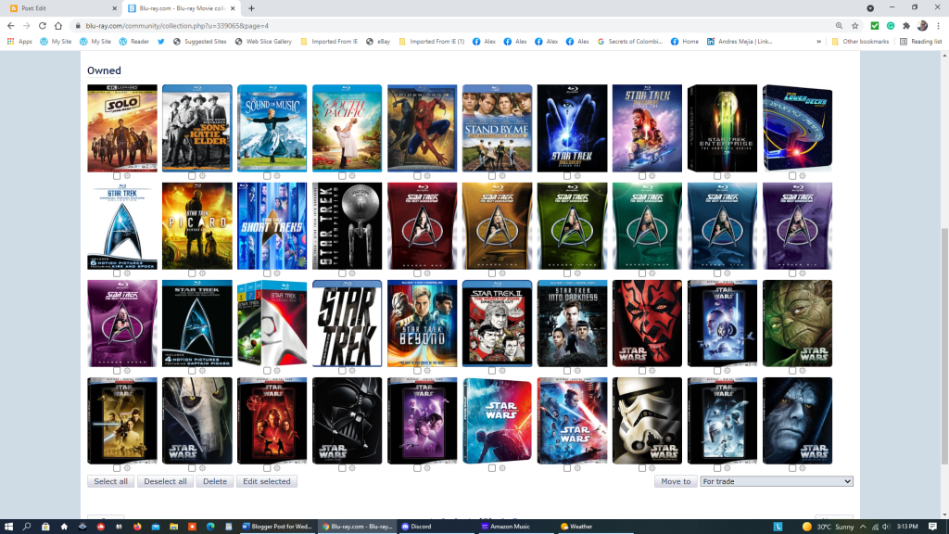Click the Edit selected button
Image resolution: width=949 pixels, height=534 pixels.
pyautogui.click(x=266, y=481)
